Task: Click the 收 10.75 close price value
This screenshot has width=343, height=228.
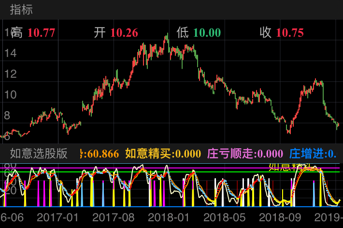Action: [x=282, y=32]
